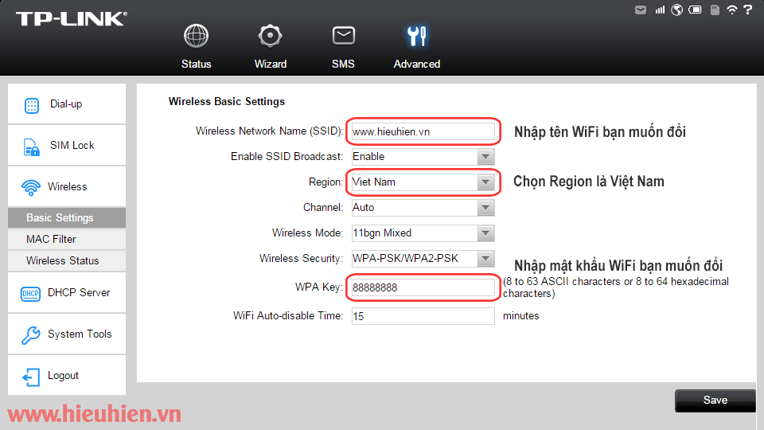Screen dimensions: 764x430
Task: Open the SMS envelope icon
Action: pos(343,37)
